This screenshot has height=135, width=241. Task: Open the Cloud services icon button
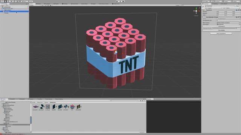click(212, 1)
